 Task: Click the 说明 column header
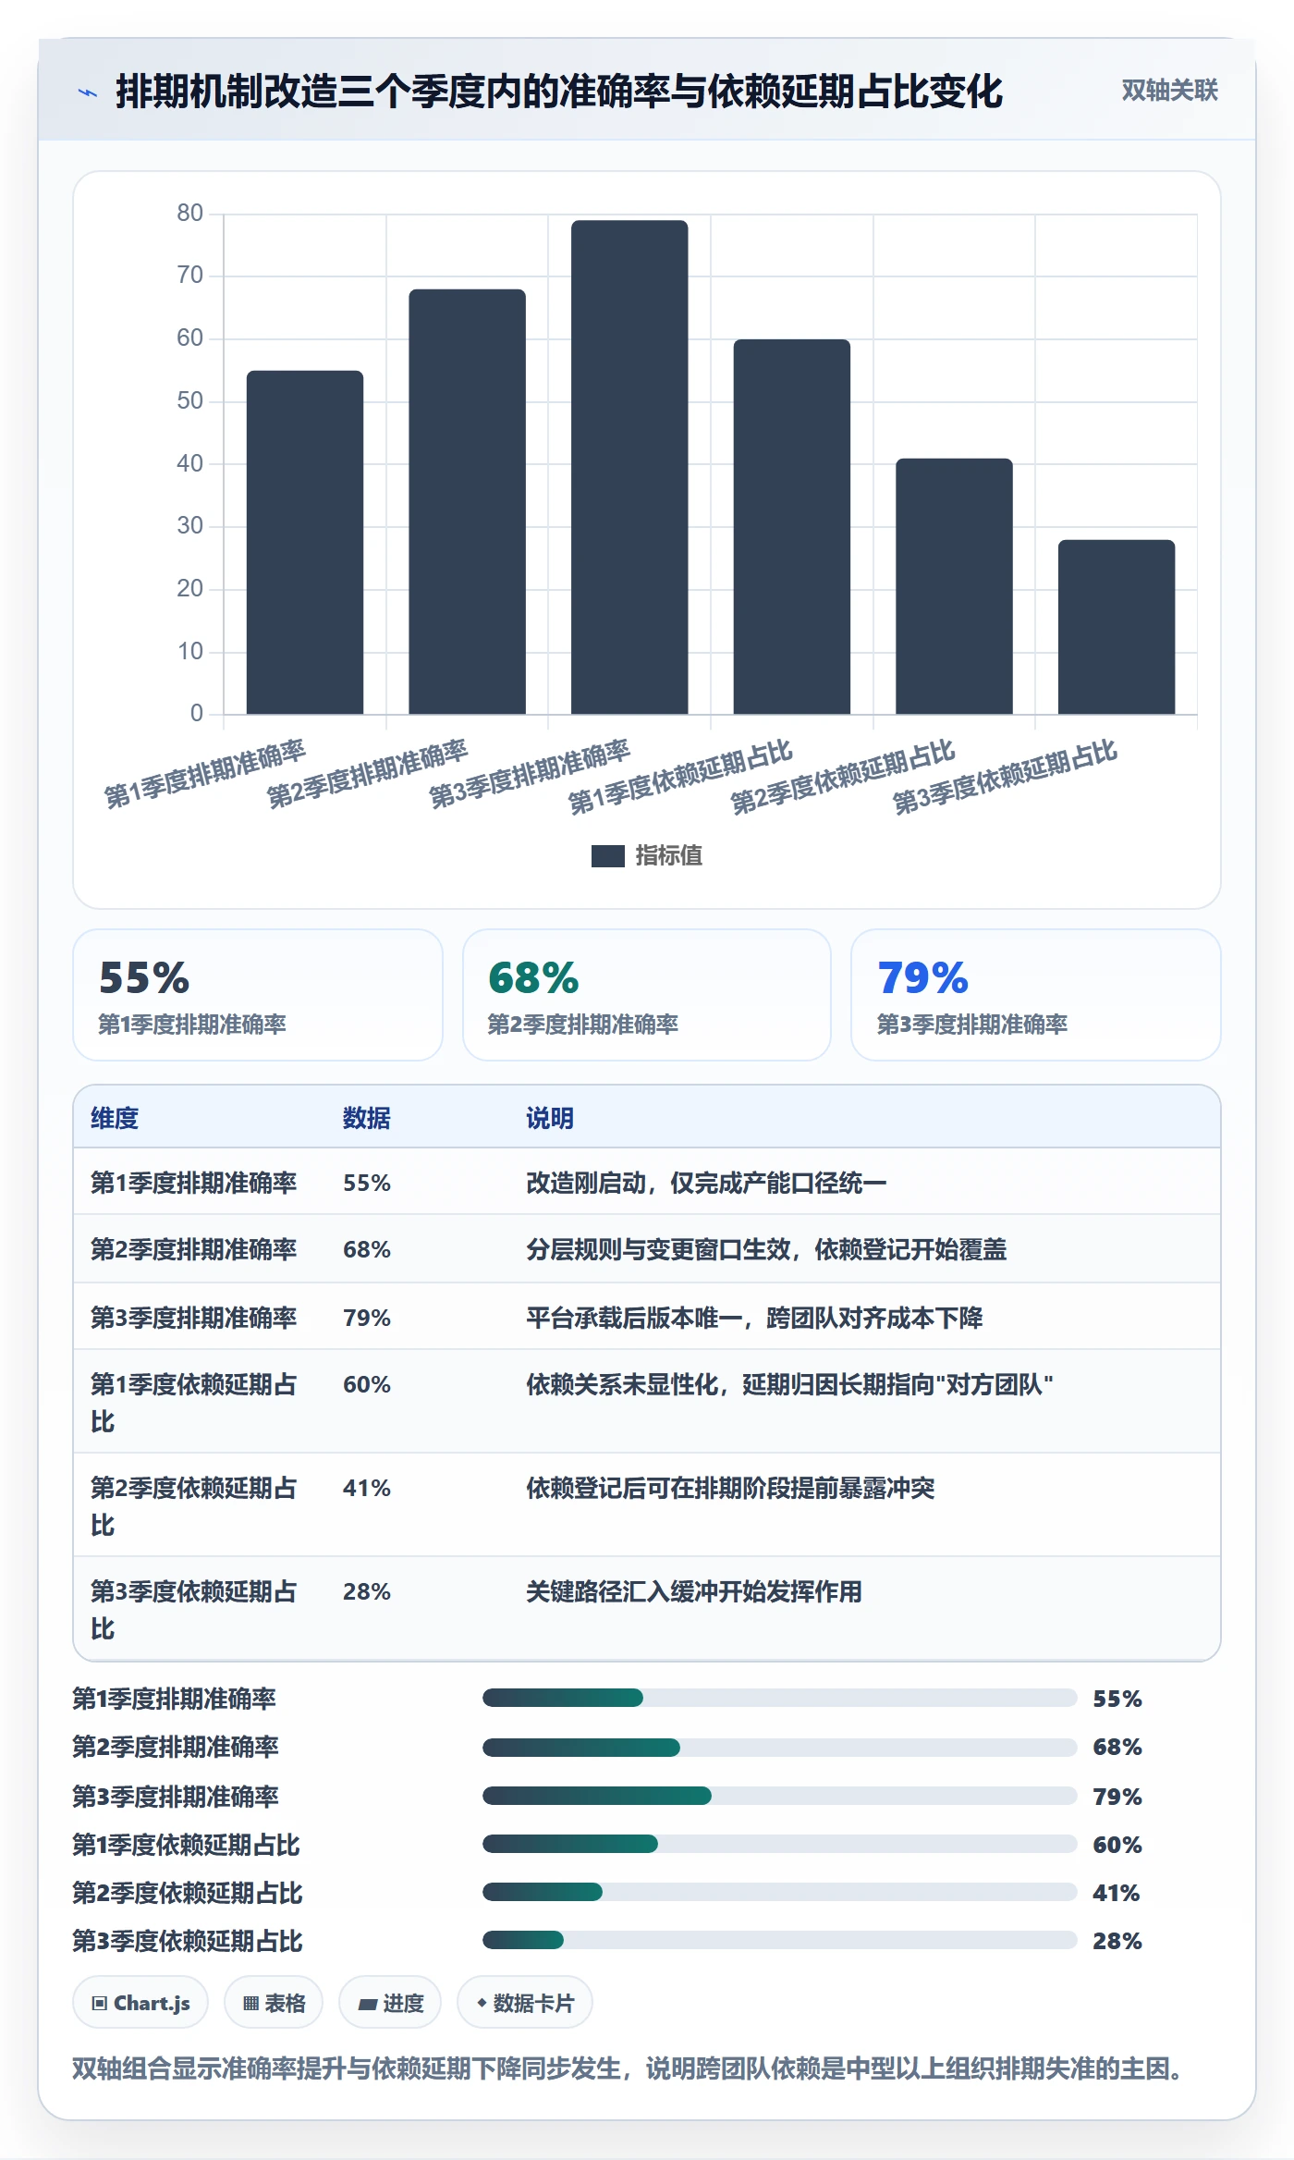[550, 1118]
